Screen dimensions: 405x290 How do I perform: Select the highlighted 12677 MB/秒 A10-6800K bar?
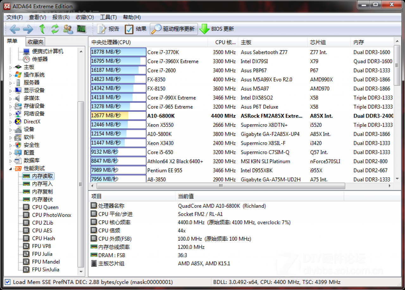point(118,116)
